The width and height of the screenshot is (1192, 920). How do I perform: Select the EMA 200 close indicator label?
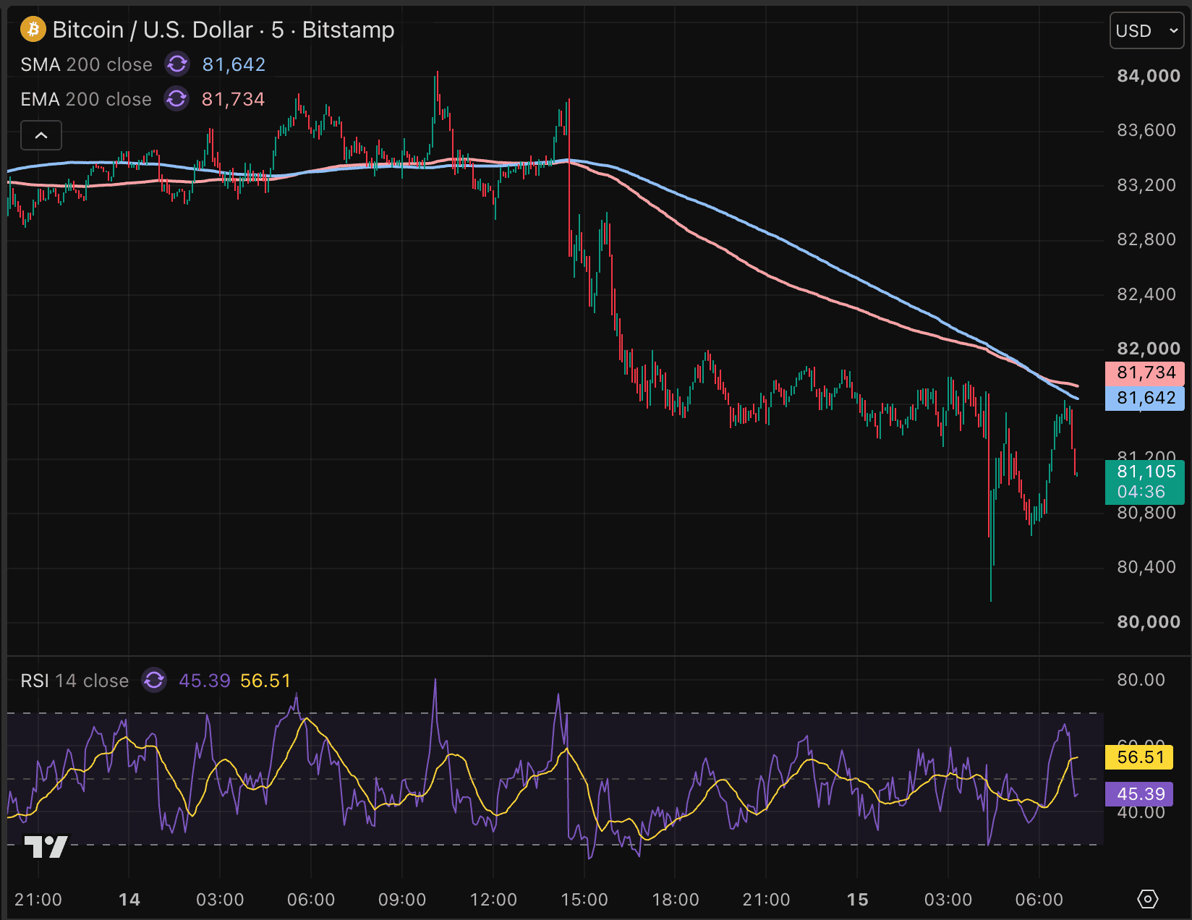pos(86,99)
